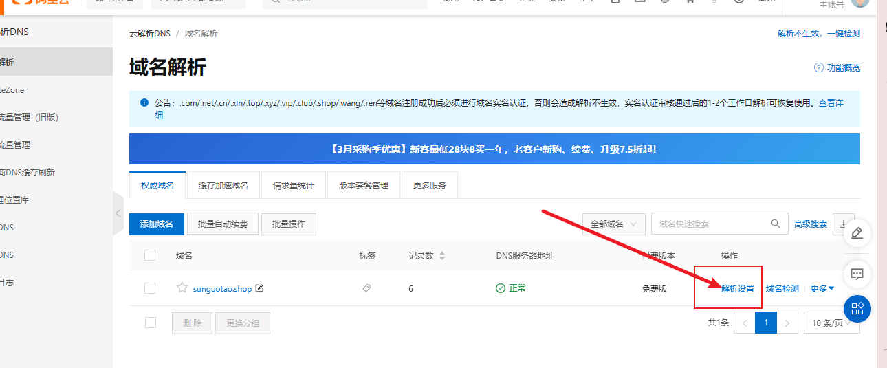Image resolution: width=887 pixels, height=368 pixels.
Task: Open the 全部域名 filter dropdown
Action: click(x=613, y=224)
